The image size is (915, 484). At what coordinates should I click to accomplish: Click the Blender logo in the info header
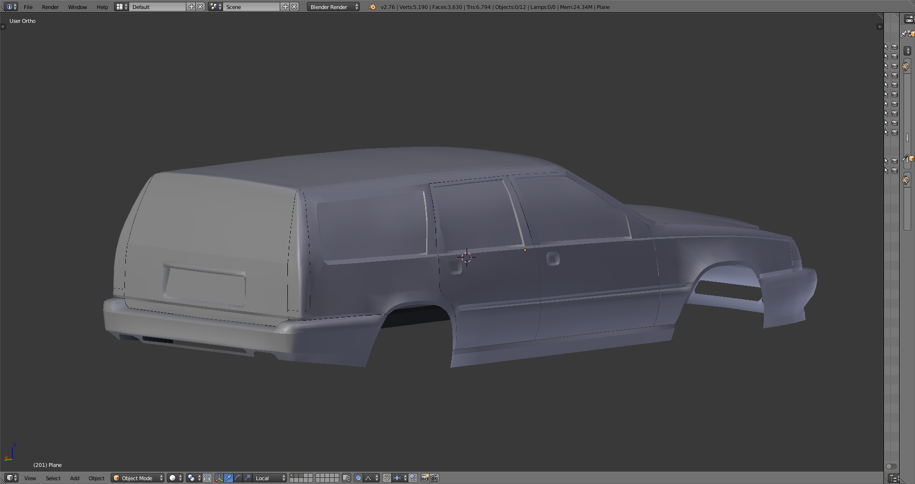[372, 7]
